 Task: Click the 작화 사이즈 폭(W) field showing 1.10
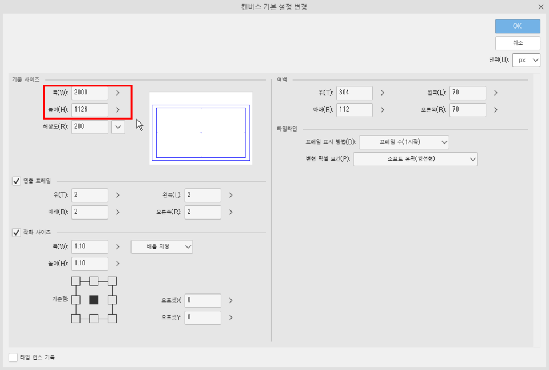tap(90, 246)
